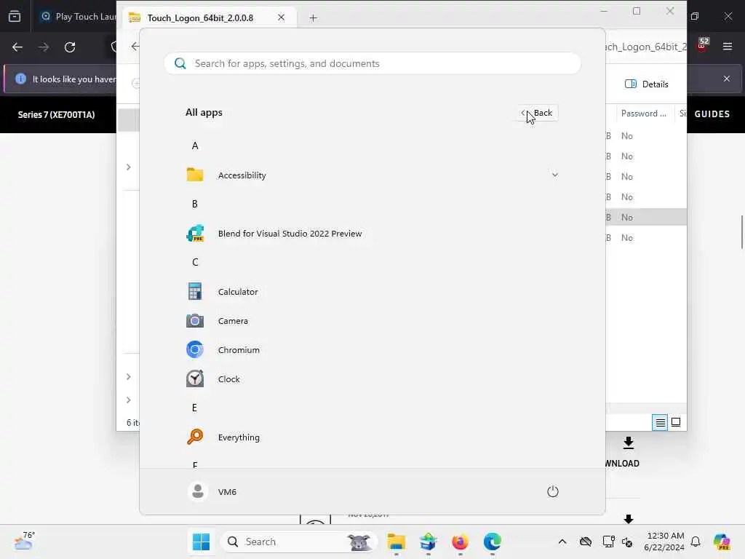Switch File Explorer to large thumbnails view
This screenshot has width=745, height=559.
tap(676, 422)
